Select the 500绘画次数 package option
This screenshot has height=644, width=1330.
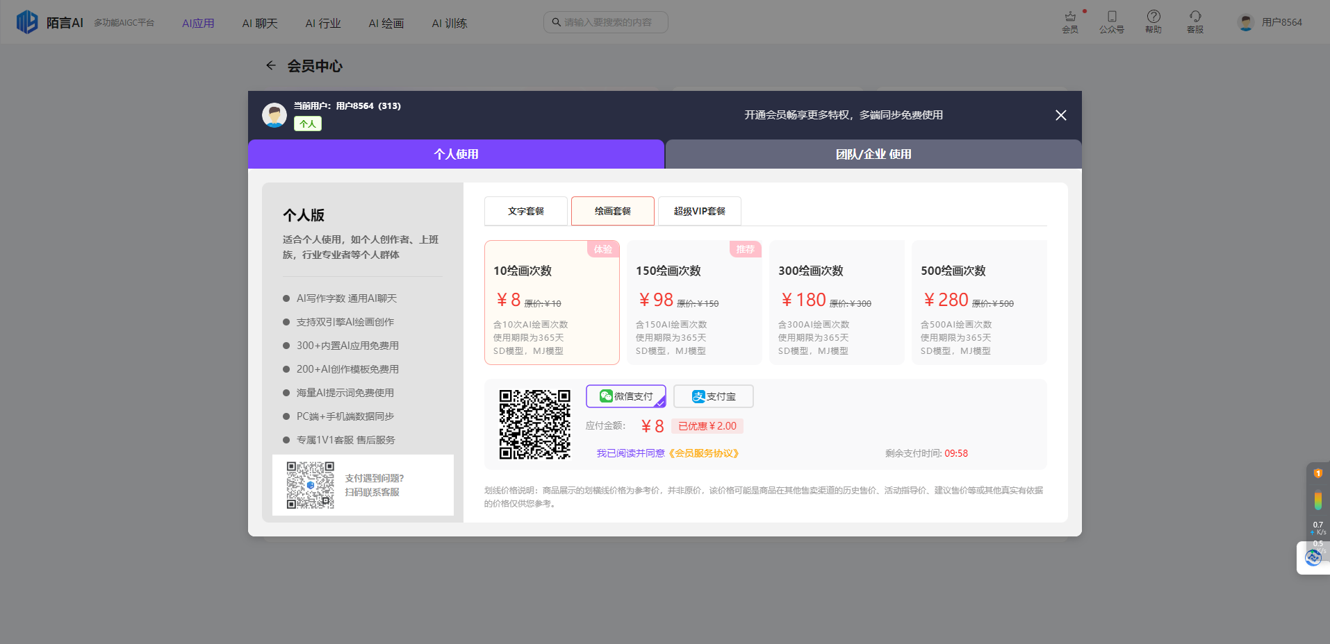click(x=978, y=303)
